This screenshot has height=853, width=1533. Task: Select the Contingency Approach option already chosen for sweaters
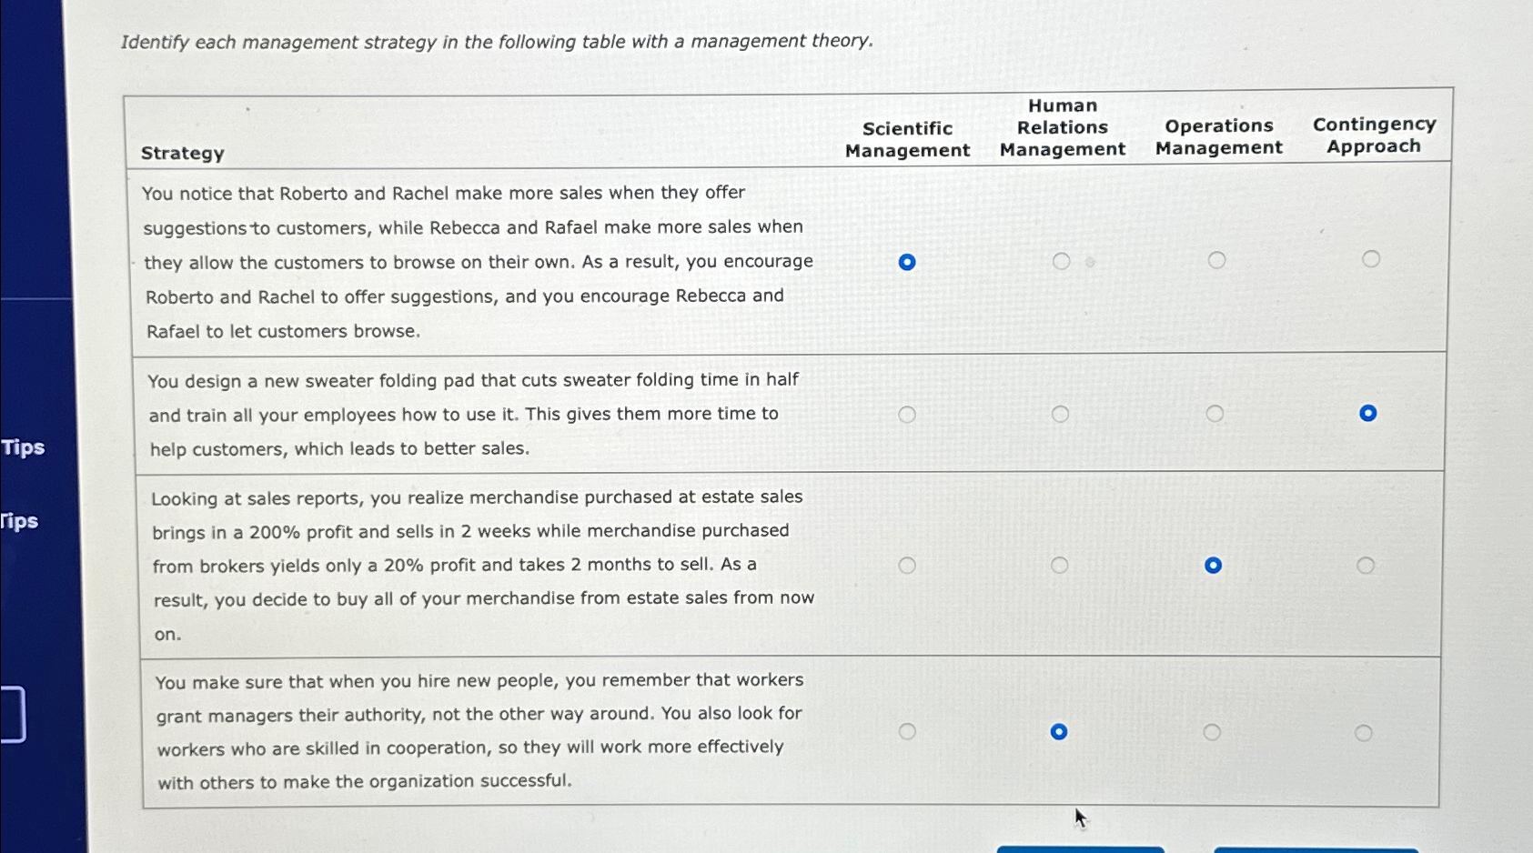(x=1368, y=413)
